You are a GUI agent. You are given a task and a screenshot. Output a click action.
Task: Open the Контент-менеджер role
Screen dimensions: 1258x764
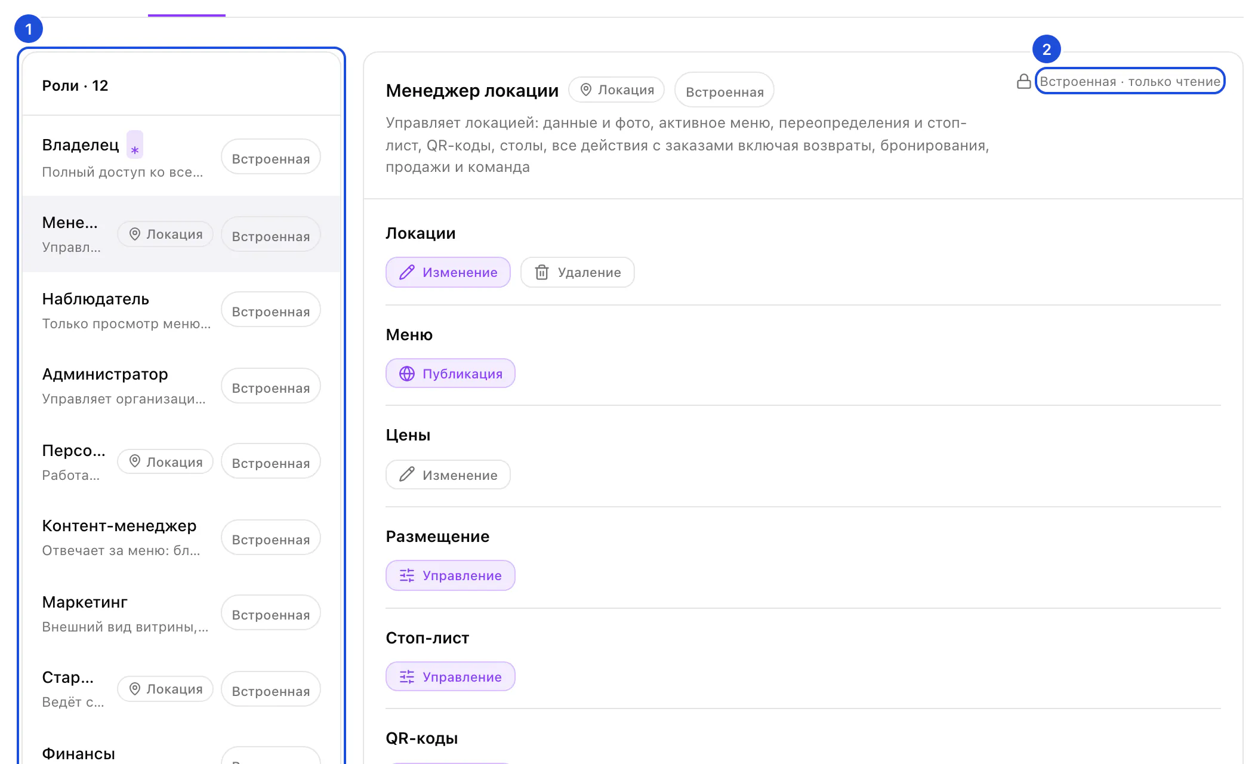181,537
